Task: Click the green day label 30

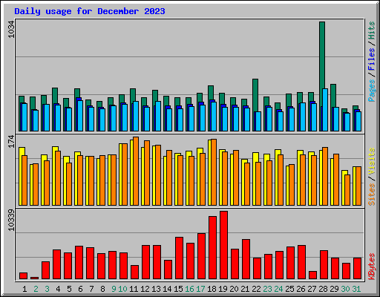Action: pos(345,289)
